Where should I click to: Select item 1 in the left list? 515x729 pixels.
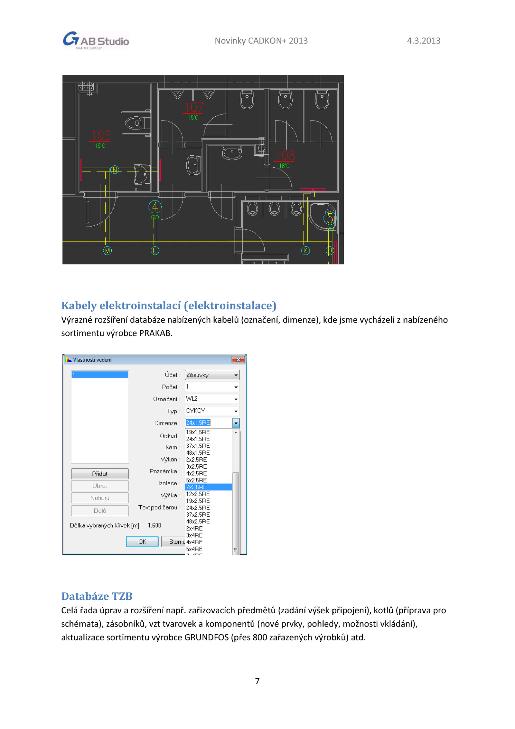click(x=100, y=375)
